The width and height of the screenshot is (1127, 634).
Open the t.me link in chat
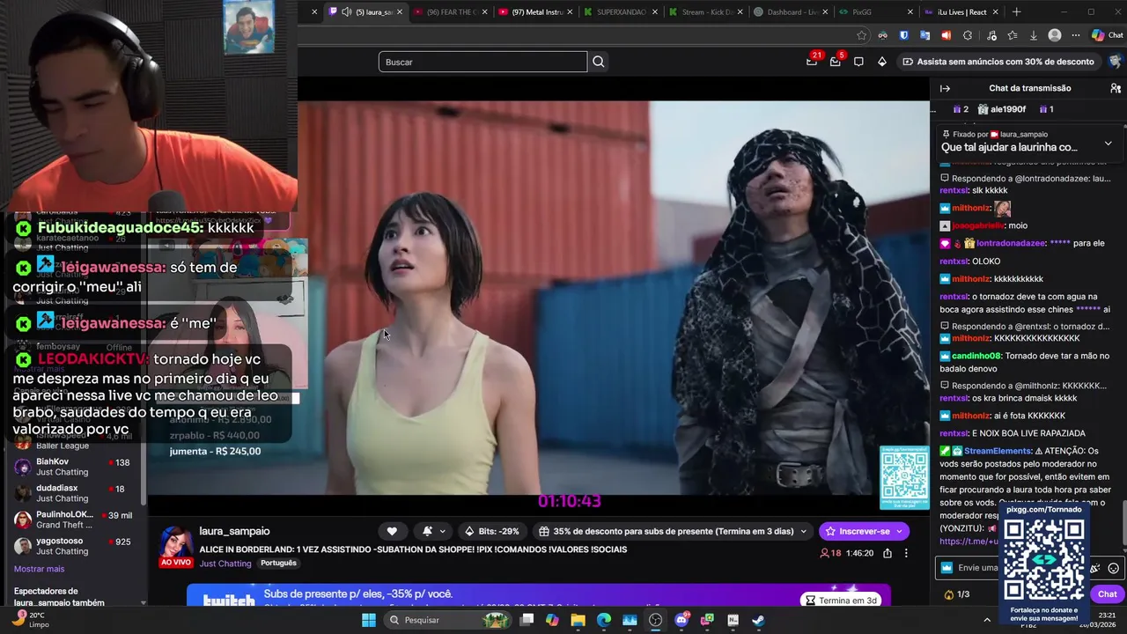coord(969,541)
